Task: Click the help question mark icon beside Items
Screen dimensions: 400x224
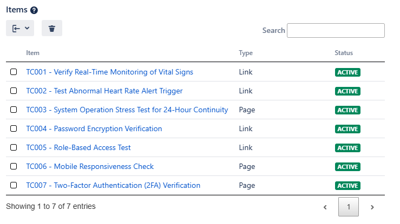Action: pos(34,10)
